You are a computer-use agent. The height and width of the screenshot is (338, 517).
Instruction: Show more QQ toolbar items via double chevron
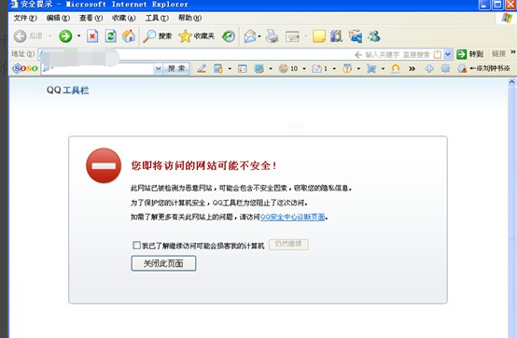412,68
